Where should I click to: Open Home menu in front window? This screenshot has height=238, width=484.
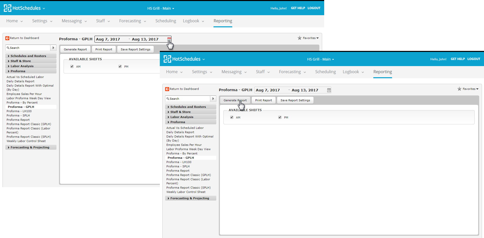tap(174, 72)
